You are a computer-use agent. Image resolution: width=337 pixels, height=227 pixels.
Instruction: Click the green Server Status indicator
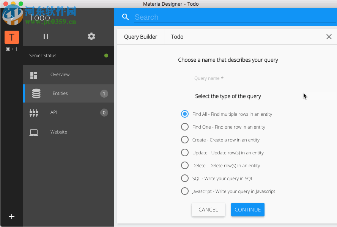point(106,56)
